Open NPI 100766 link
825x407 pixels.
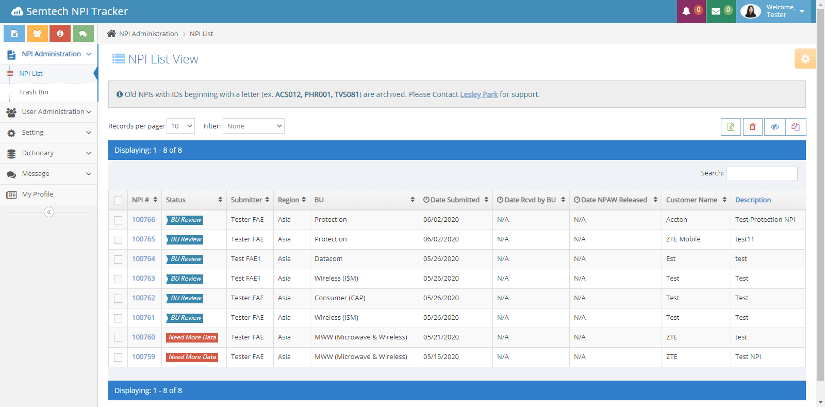tap(143, 220)
